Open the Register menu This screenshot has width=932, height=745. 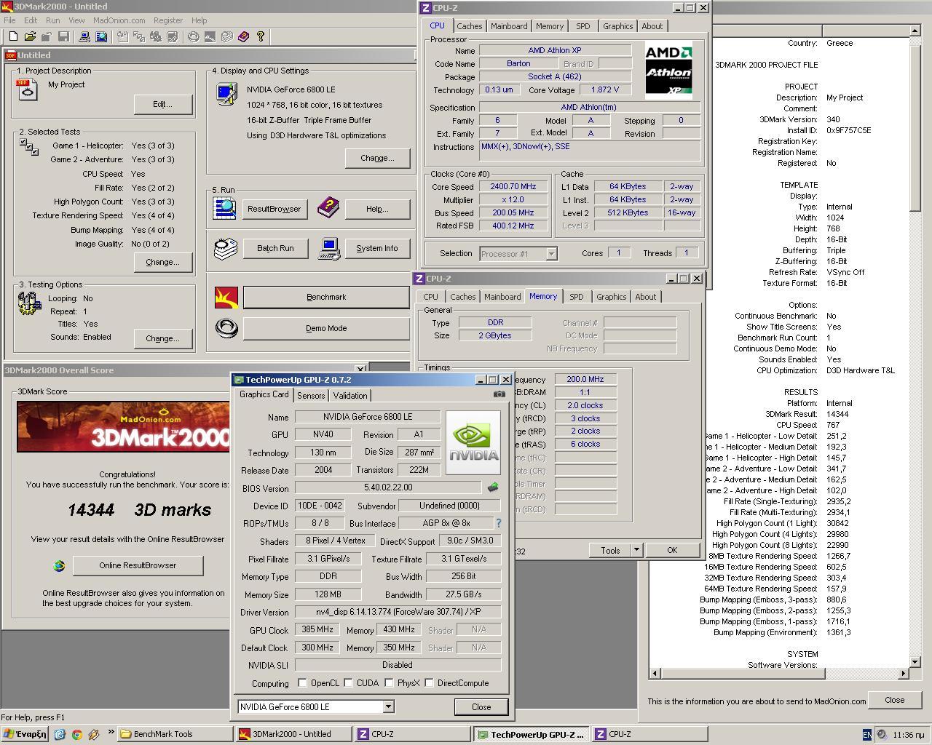pos(168,20)
